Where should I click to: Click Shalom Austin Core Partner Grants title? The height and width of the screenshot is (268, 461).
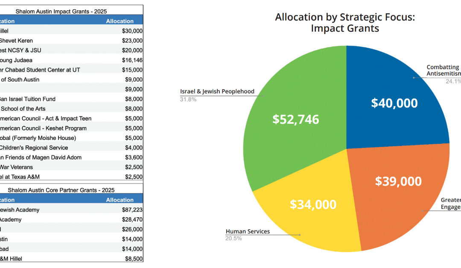click(61, 190)
